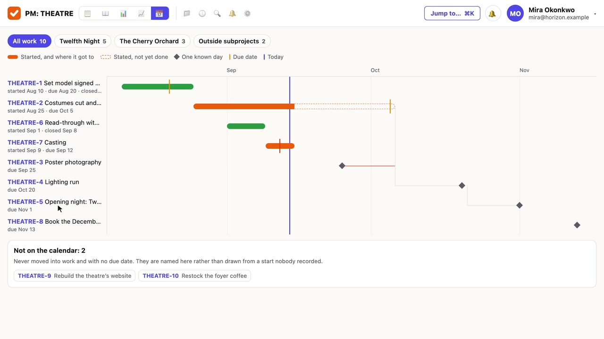Click the magnifying glass search icon
The width and height of the screenshot is (604, 339).
pyautogui.click(x=217, y=14)
